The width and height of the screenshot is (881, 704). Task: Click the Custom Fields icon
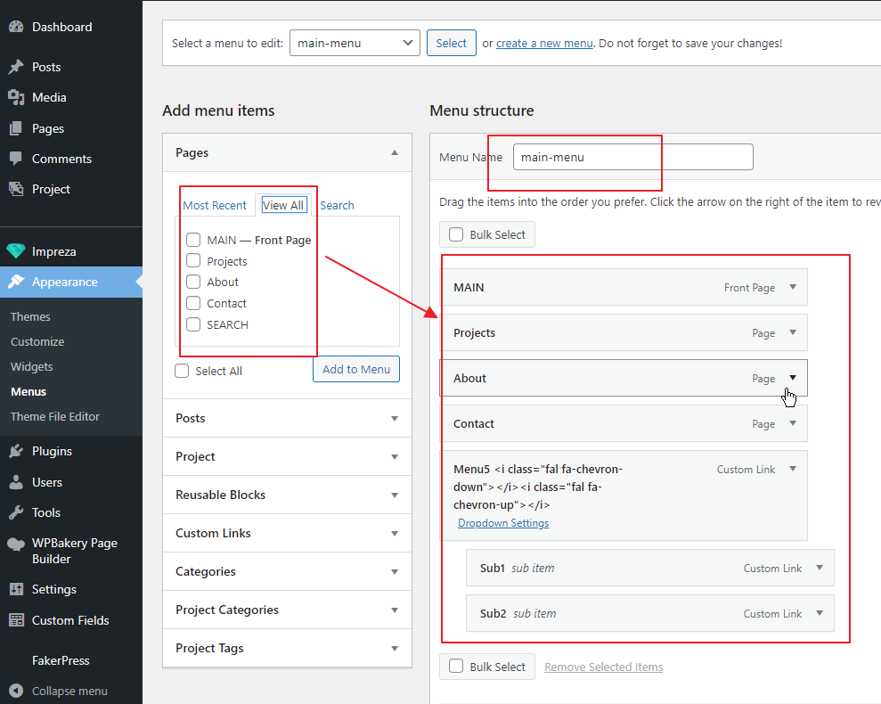(x=16, y=620)
